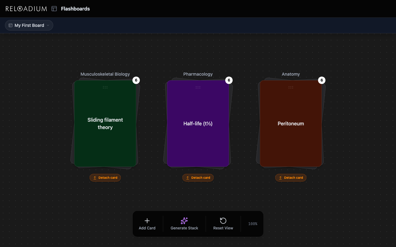
Task: Select the Generate Stack sparkle icon
Action: pos(184,220)
